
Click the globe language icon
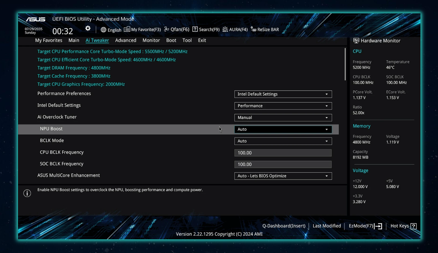[x=103, y=30]
